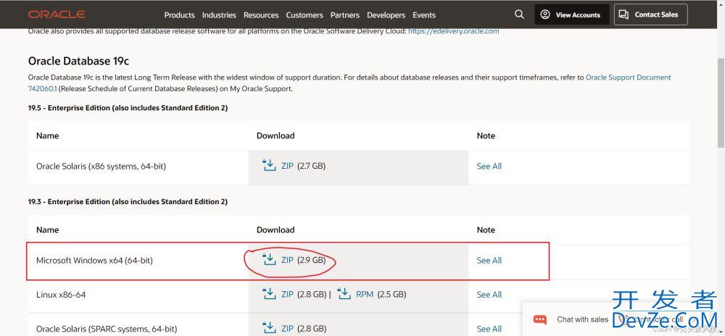The width and height of the screenshot is (725, 336).
Task: Open the search magnifier icon
Action: coord(519,14)
